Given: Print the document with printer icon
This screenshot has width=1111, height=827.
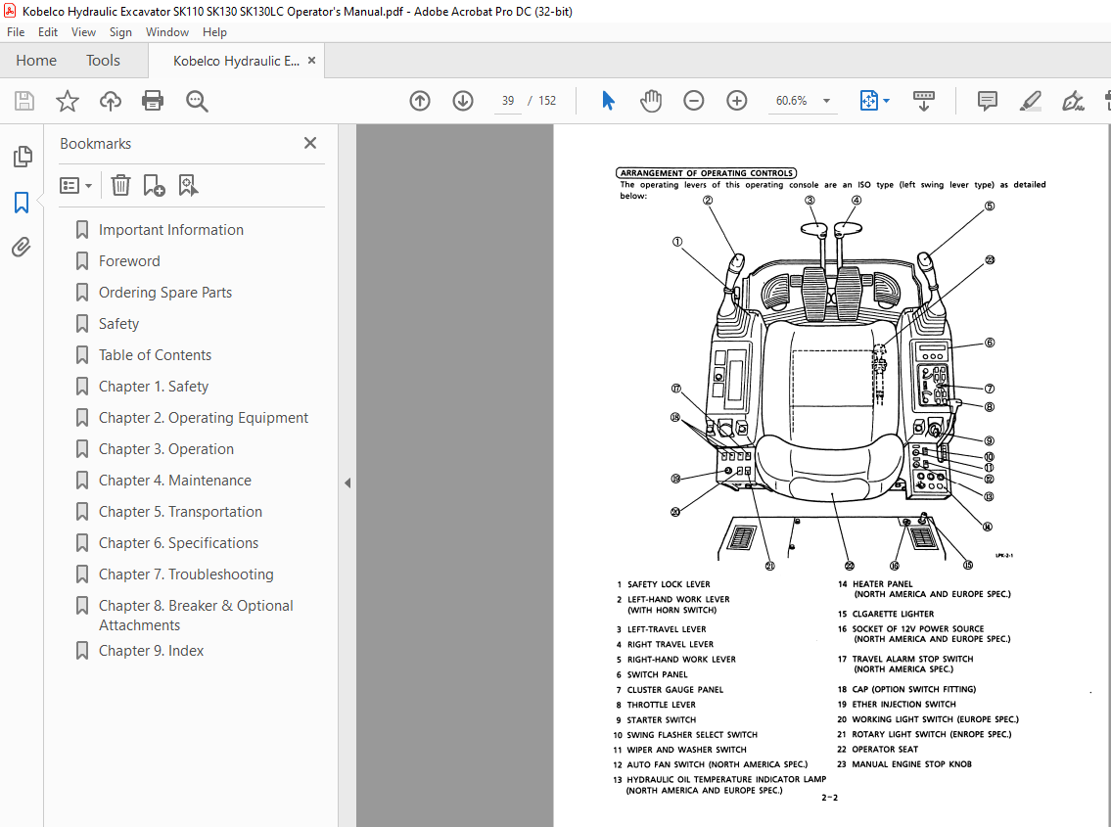Looking at the screenshot, I should coord(153,101).
